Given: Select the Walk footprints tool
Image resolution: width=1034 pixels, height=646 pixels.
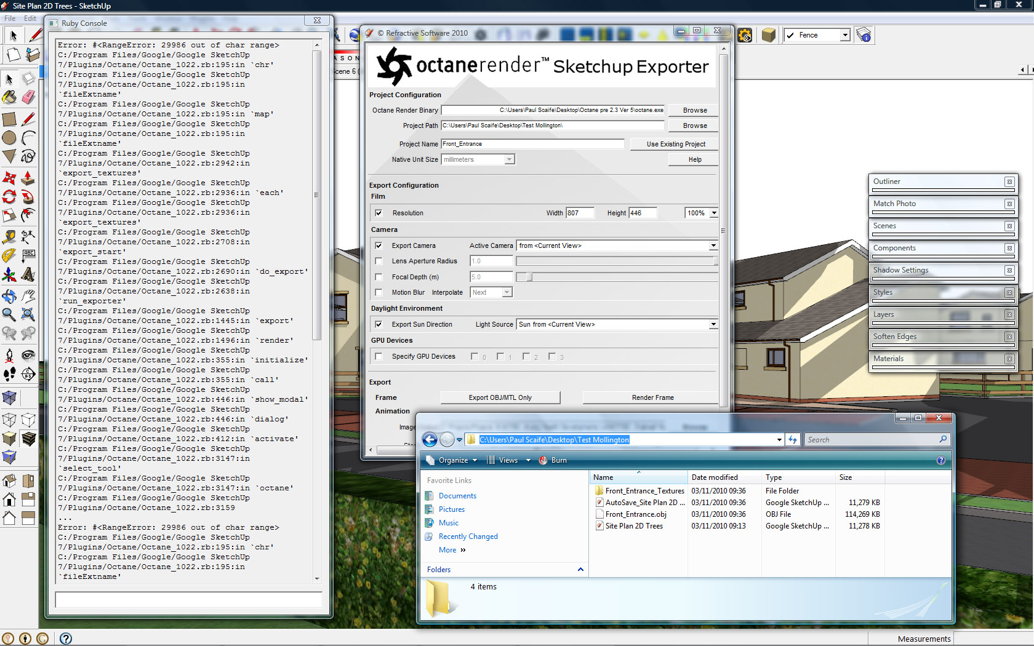Looking at the screenshot, I should [9, 374].
